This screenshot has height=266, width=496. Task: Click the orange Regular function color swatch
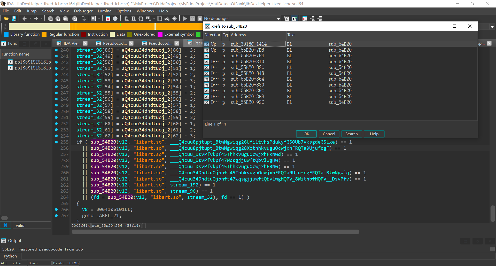44,34
